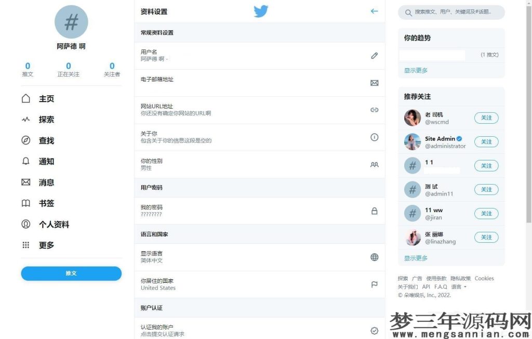Click the Twitter bird logo at the top
This screenshot has width=532, height=339.
261,10
